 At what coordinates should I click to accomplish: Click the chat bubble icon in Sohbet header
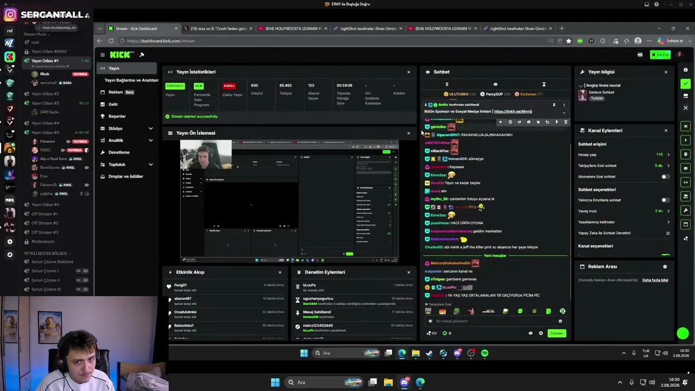tap(495, 84)
